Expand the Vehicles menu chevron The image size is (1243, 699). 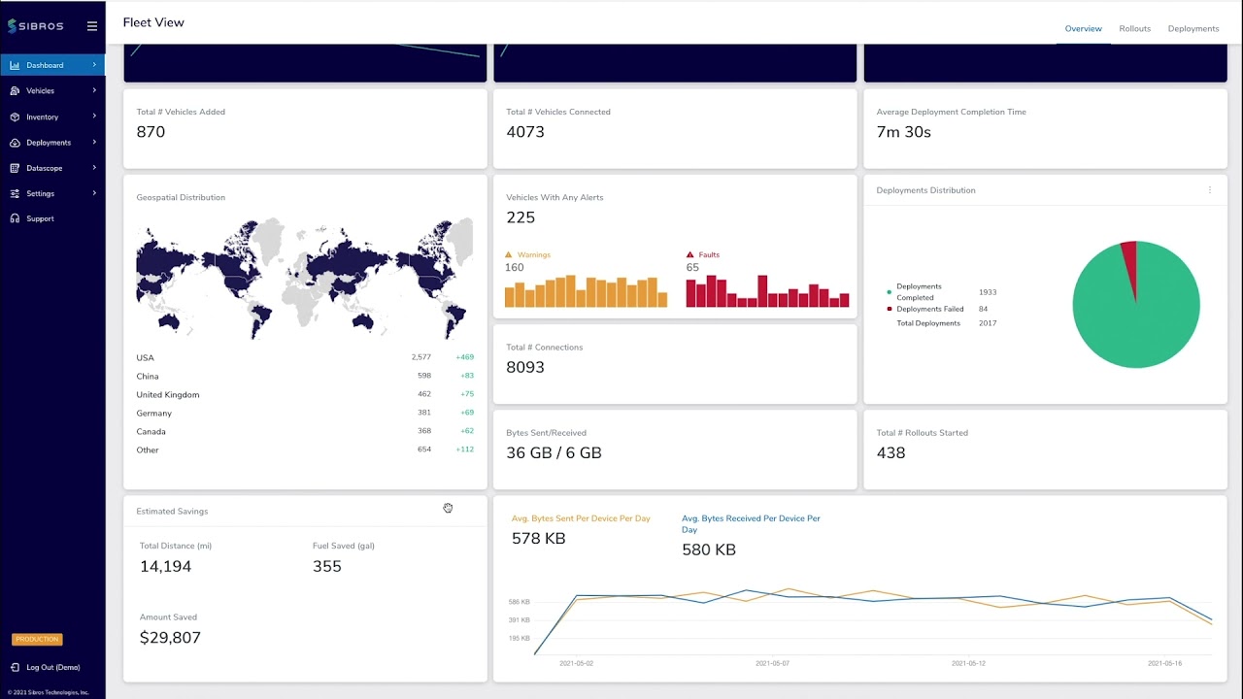(x=94, y=90)
